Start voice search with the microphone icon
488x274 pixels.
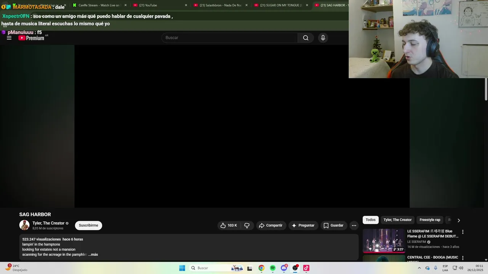click(323, 38)
